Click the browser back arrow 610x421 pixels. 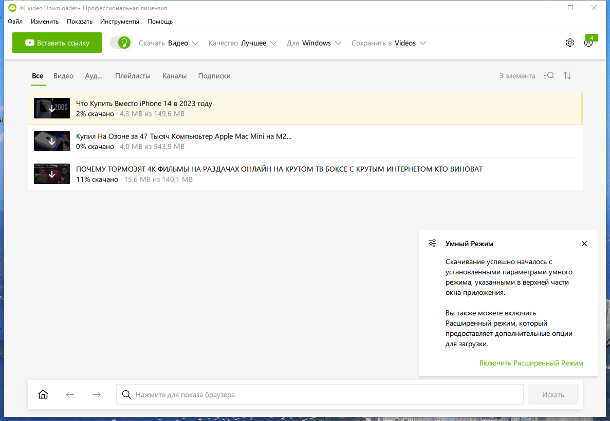[70, 395]
